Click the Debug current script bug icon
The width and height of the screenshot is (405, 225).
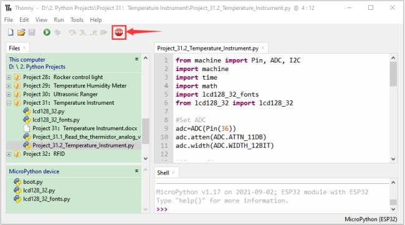pos(57,32)
